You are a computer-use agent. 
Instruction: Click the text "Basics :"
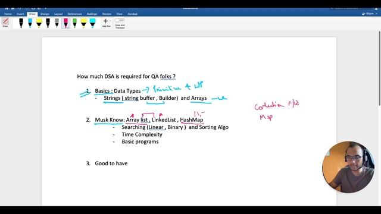point(104,91)
